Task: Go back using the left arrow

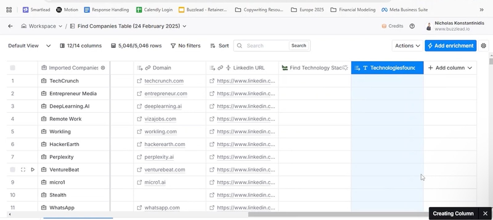Action: [10, 26]
